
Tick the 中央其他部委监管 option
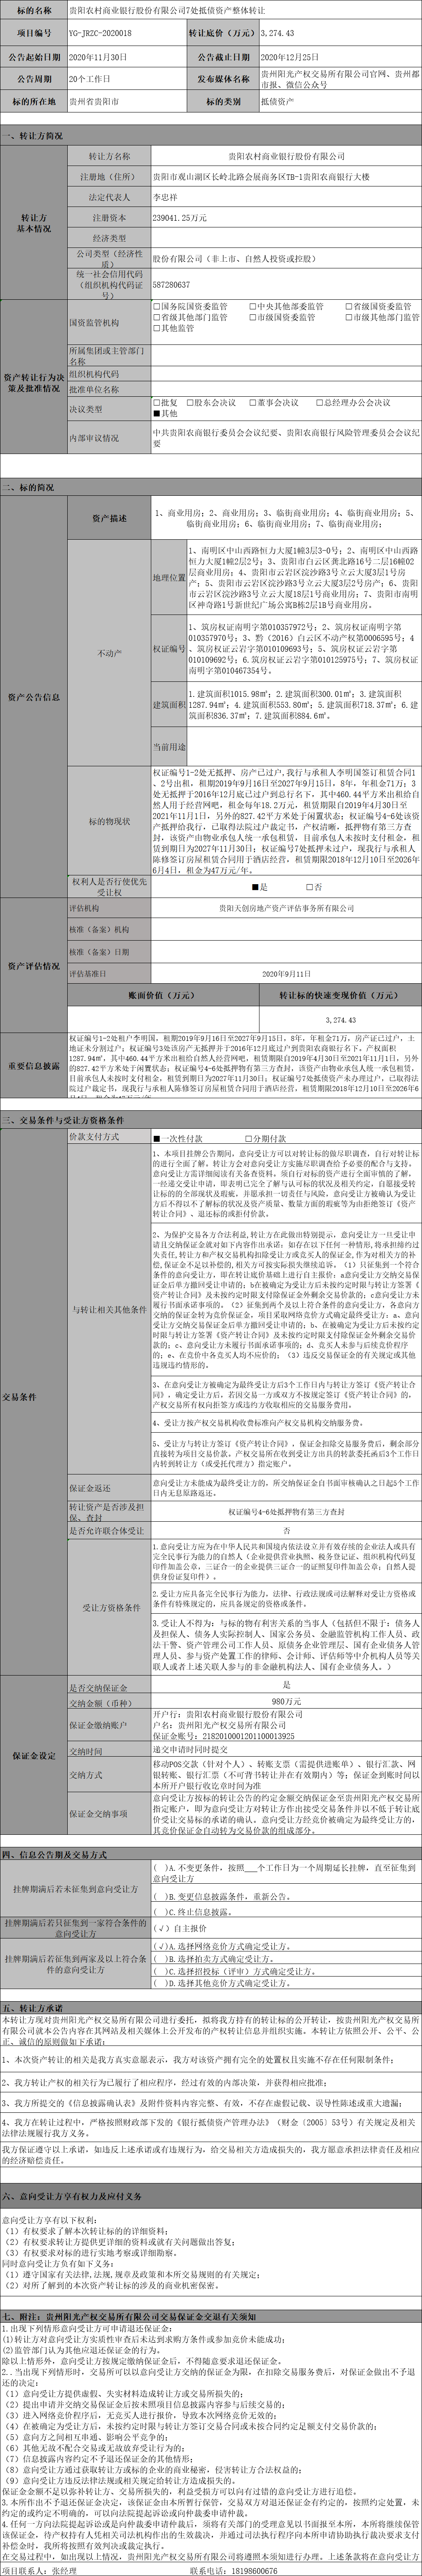[x=252, y=306]
